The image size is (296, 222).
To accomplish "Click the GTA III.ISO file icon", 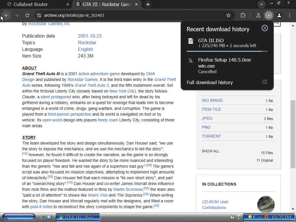I will pyautogui.click(x=191, y=41).
